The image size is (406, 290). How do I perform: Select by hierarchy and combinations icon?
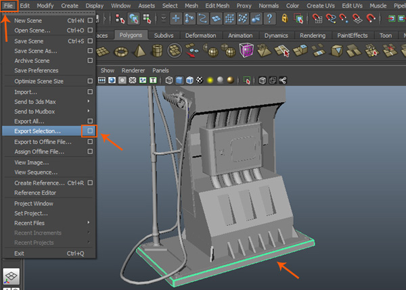click(120, 19)
